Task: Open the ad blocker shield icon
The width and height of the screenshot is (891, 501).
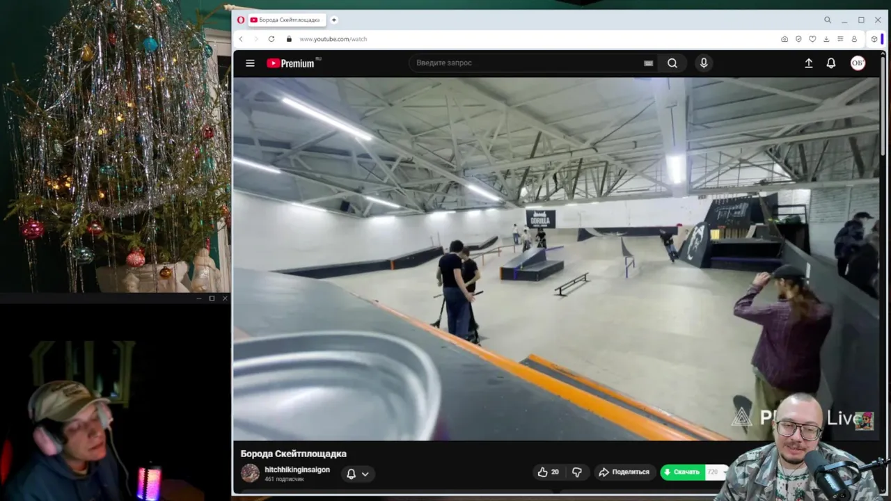Action: click(798, 39)
